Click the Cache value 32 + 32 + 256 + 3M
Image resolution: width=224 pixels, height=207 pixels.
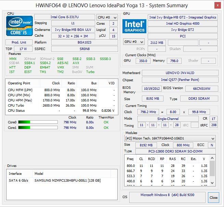coord(73,36)
